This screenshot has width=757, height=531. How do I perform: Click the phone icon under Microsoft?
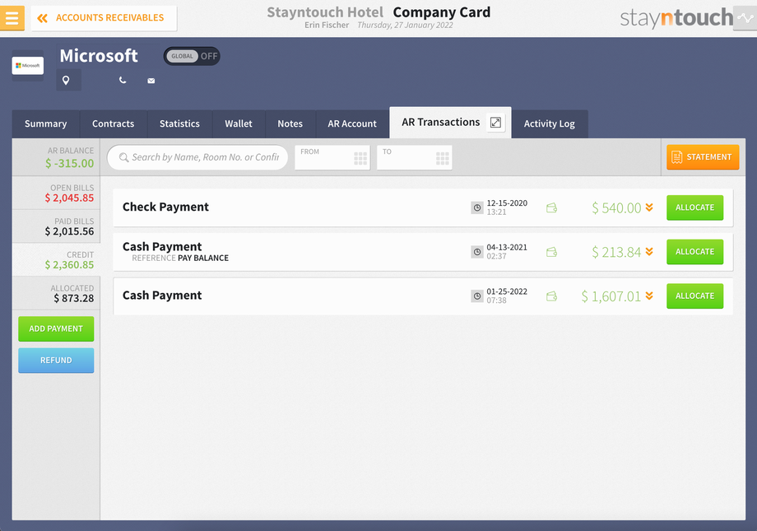pyautogui.click(x=123, y=80)
